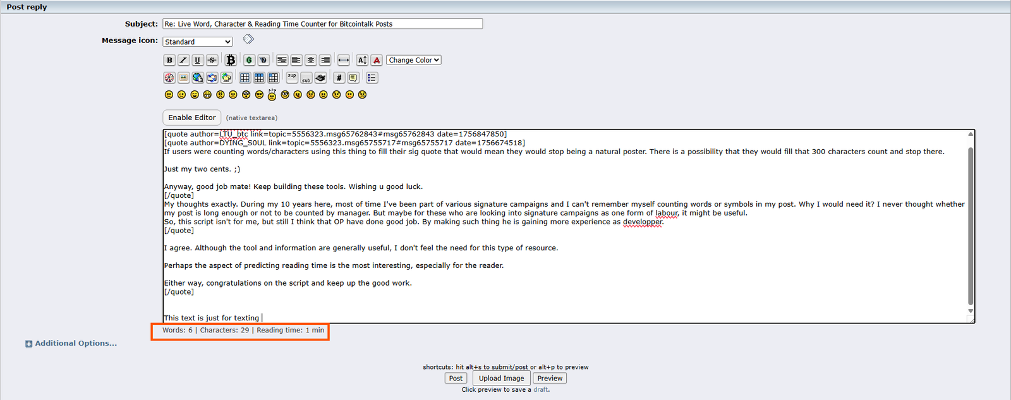Apply italic formatting from the toolbar

pos(183,60)
